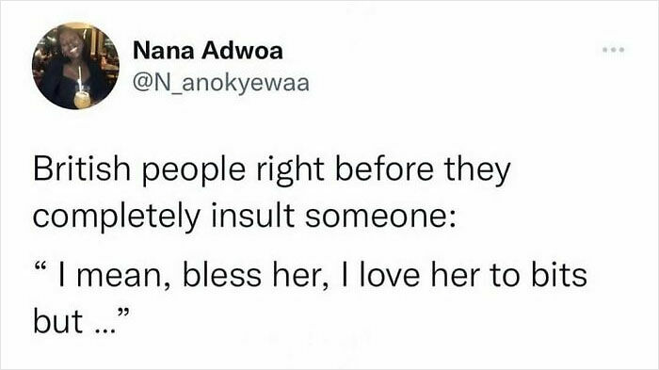This screenshot has height=370, width=659.
Task: Click the final "but ..." line
Action: click(x=82, y=322)
